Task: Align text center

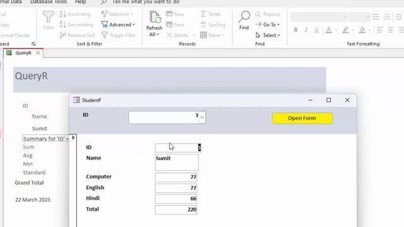Action: click(x=390, y=30)
